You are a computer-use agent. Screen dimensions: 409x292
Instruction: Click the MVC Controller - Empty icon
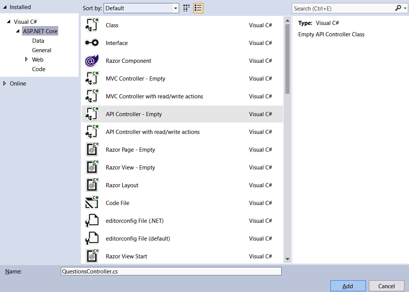92,78
